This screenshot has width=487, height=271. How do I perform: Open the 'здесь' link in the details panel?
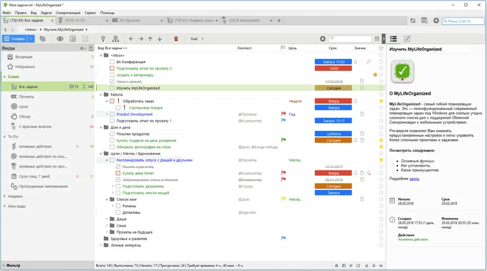coord(415,178)
